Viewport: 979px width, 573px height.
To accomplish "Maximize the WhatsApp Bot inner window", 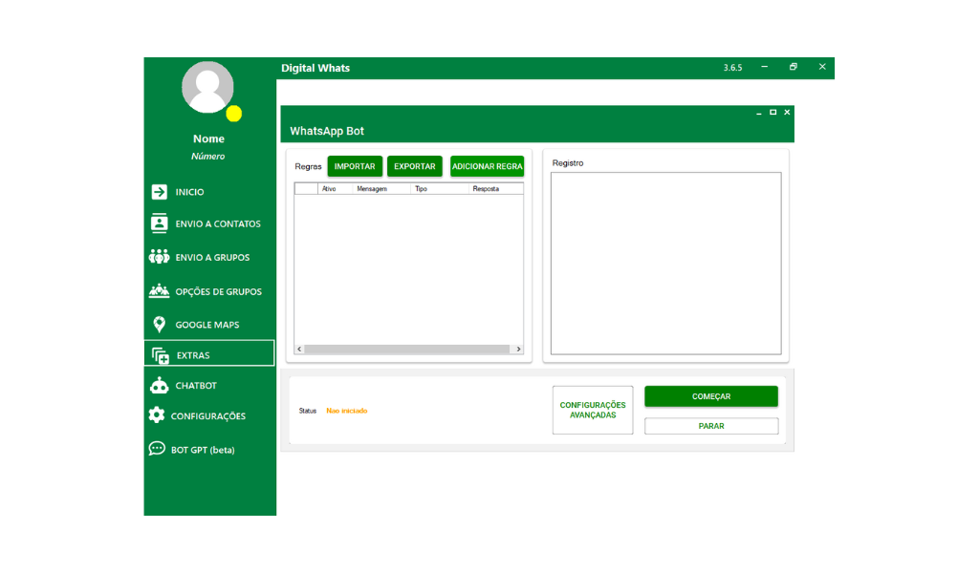I will [772, 113].
